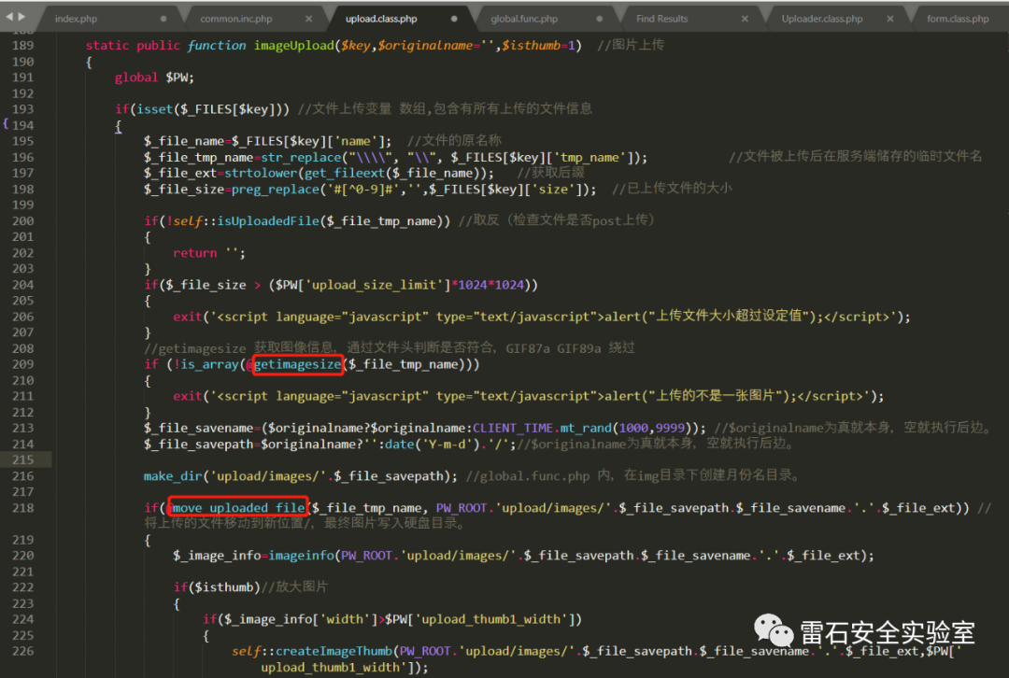Click is_array on line 209

pos(210,365)
